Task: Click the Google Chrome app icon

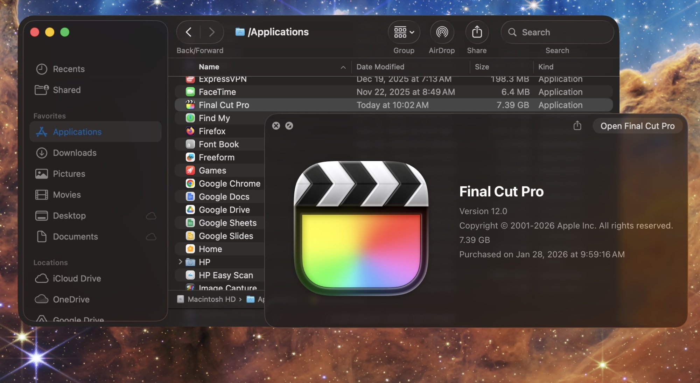Action: tap(190, 183)
